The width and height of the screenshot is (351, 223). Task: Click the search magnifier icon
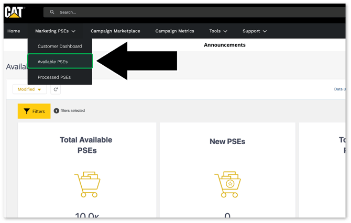click(x=52, y=12)
